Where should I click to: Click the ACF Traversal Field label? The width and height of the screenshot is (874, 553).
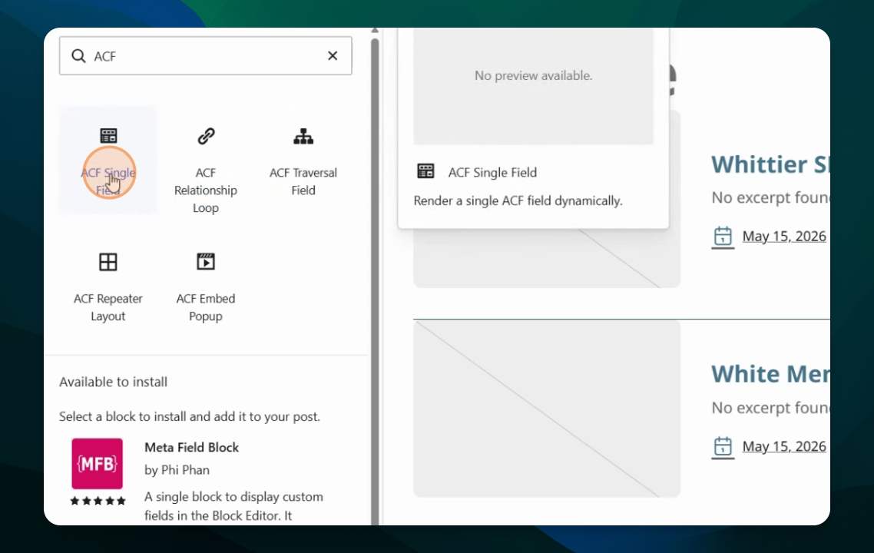click(x=303, y=181)
